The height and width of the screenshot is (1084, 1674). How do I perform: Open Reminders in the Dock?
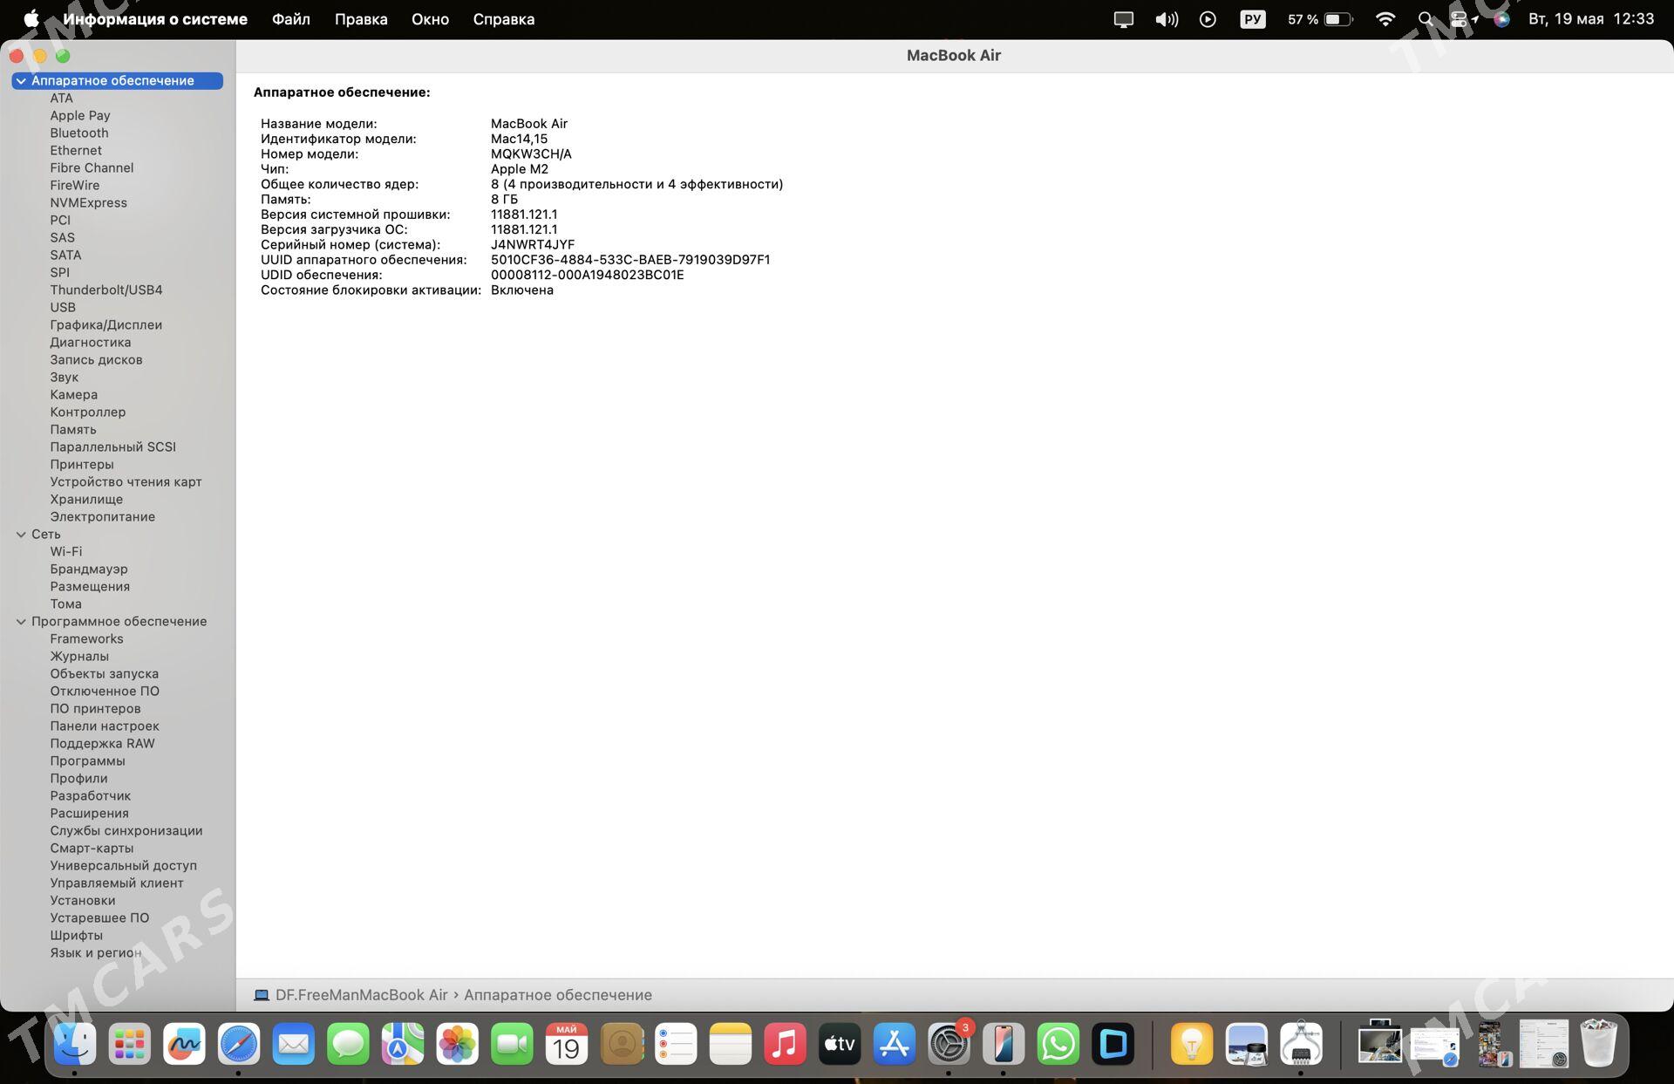tap(676, 1043)
